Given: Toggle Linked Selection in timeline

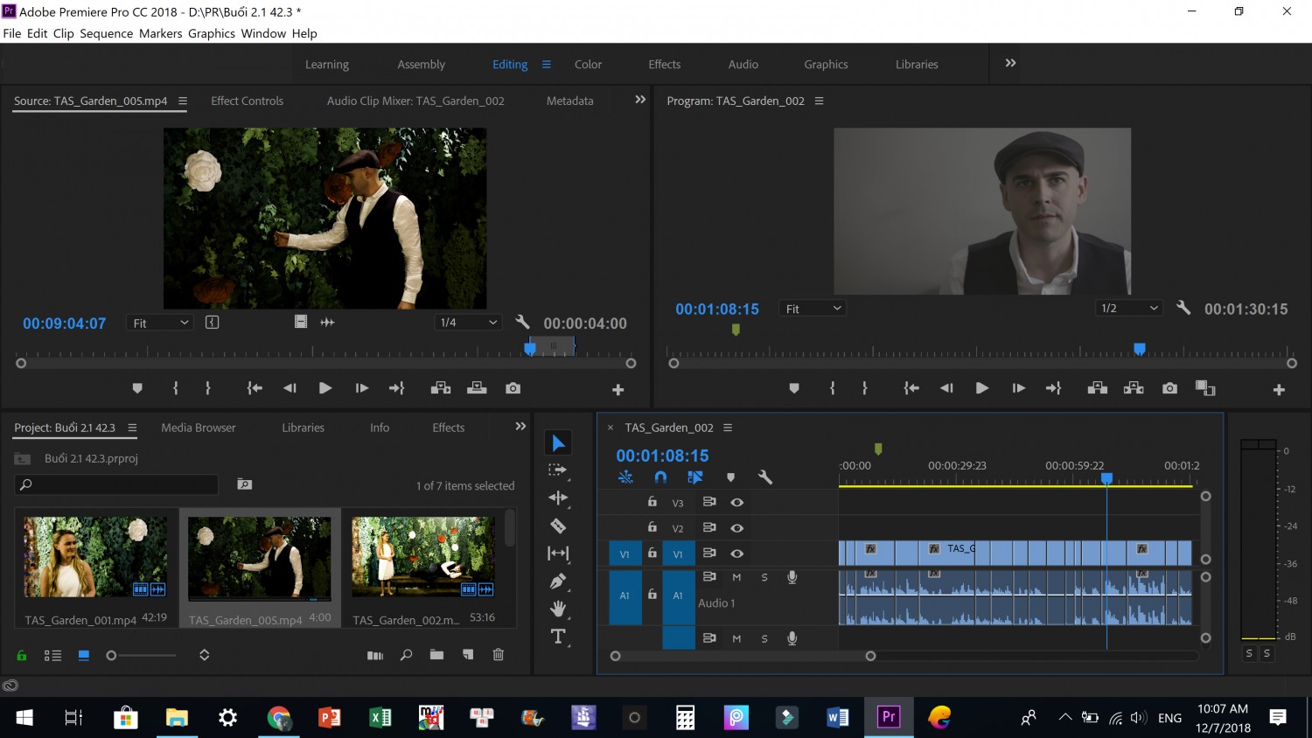Looking at the screenshot, I should point(695,477).
